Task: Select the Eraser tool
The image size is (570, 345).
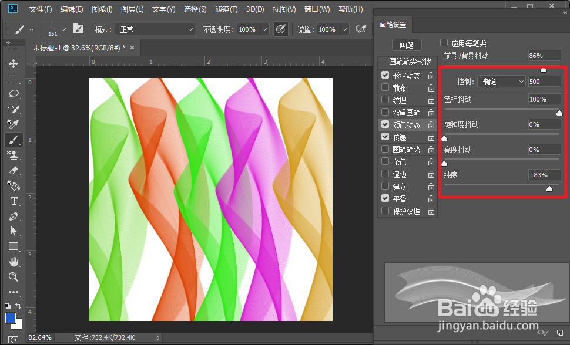Action: point(14,170)
